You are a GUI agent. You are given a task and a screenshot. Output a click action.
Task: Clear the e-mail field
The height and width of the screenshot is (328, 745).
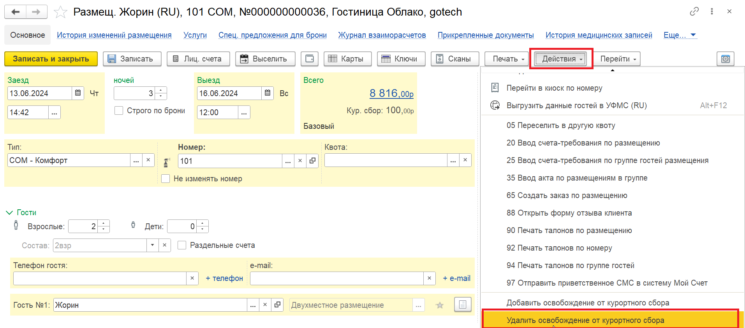click(x=429, y=278)
